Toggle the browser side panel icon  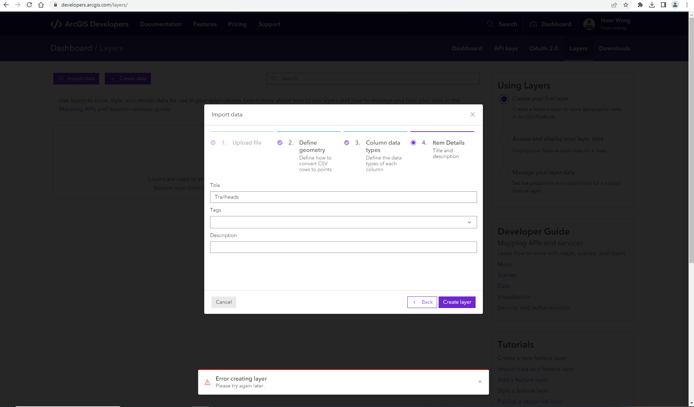[x=664, y=5]
